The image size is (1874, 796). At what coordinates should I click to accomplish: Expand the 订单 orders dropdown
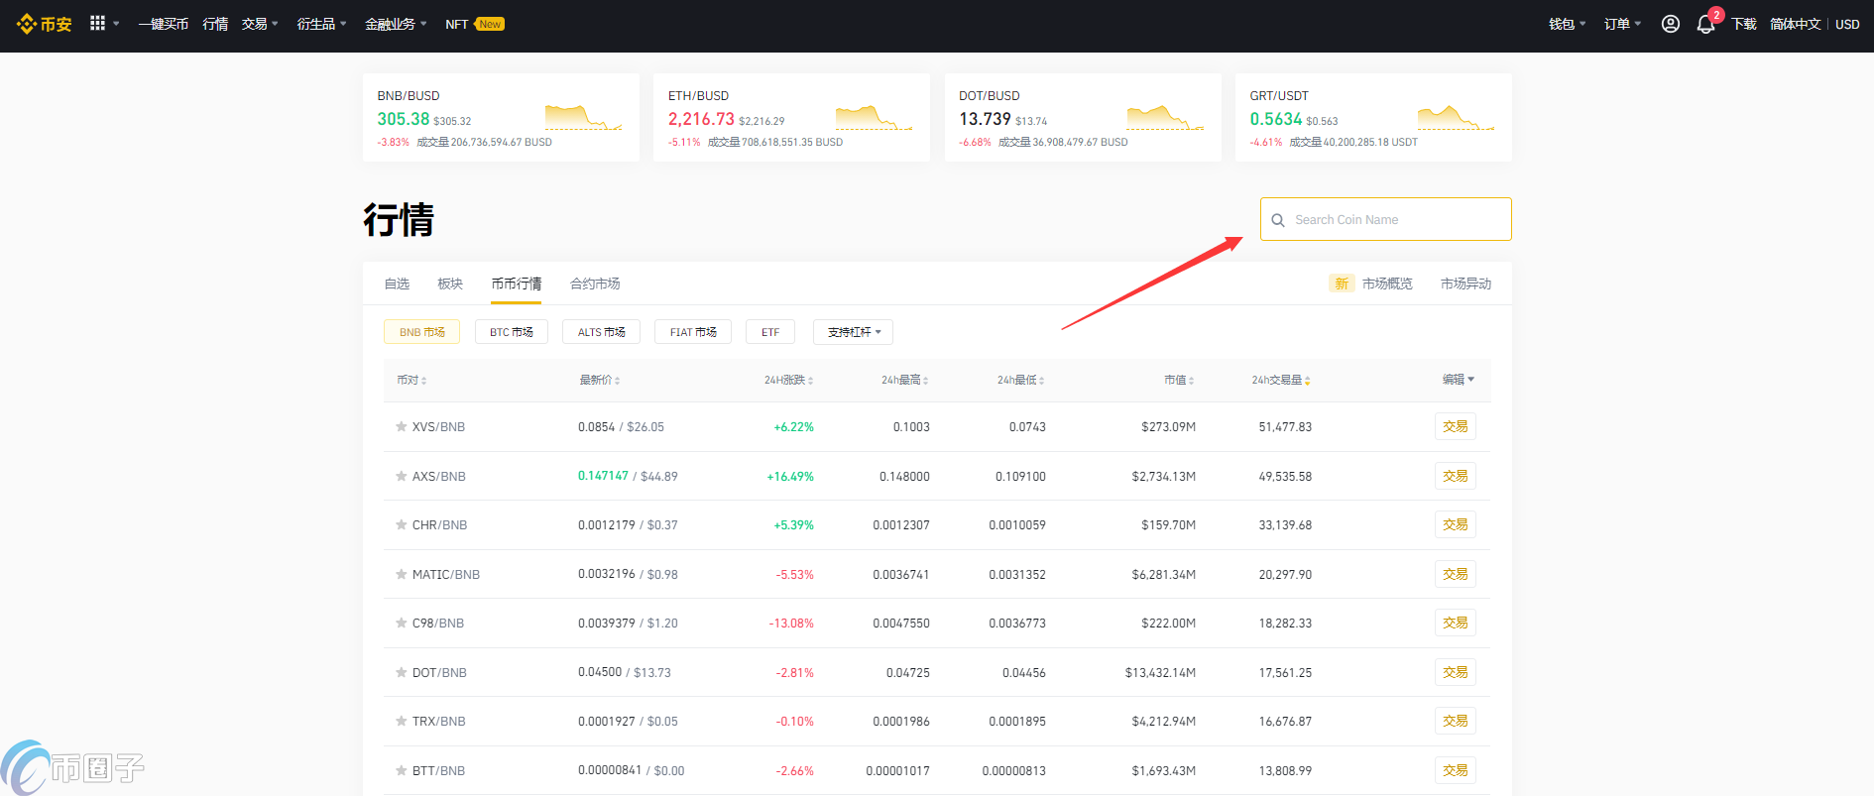1622,24
